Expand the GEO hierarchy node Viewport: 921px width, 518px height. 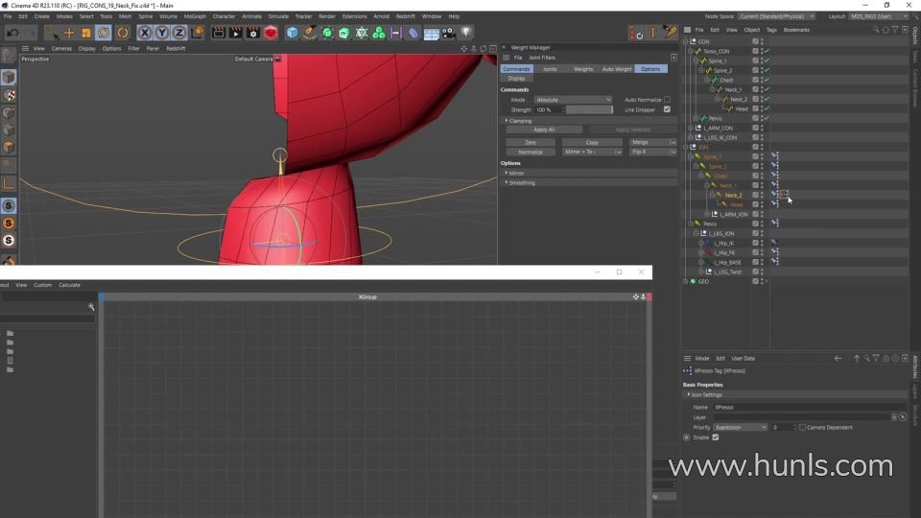pyautogui.click(x=685, y=281)
